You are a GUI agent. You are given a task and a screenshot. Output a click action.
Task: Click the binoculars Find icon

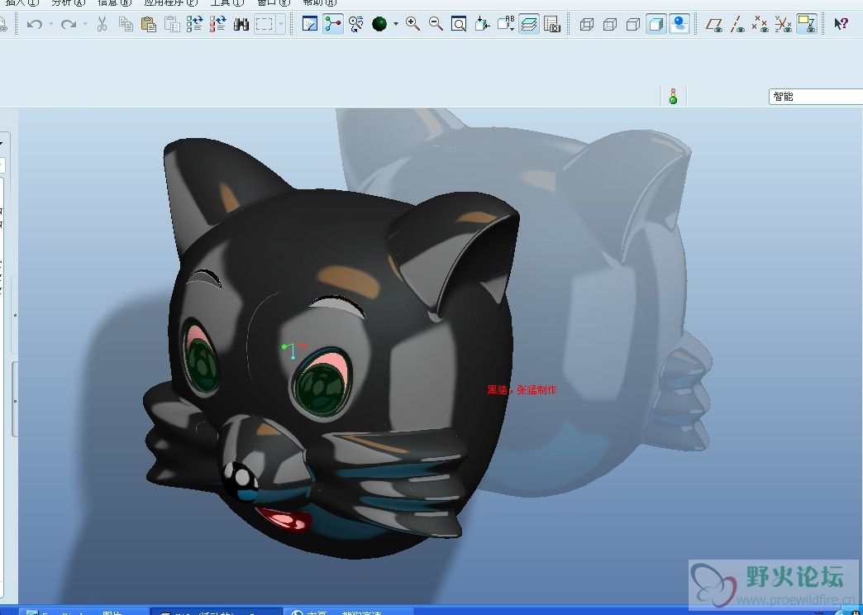241,24
